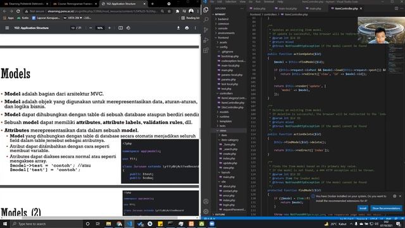405x228 pixels.
Task: Open the Extensions view in VS Code
Action: click(206, 50)
